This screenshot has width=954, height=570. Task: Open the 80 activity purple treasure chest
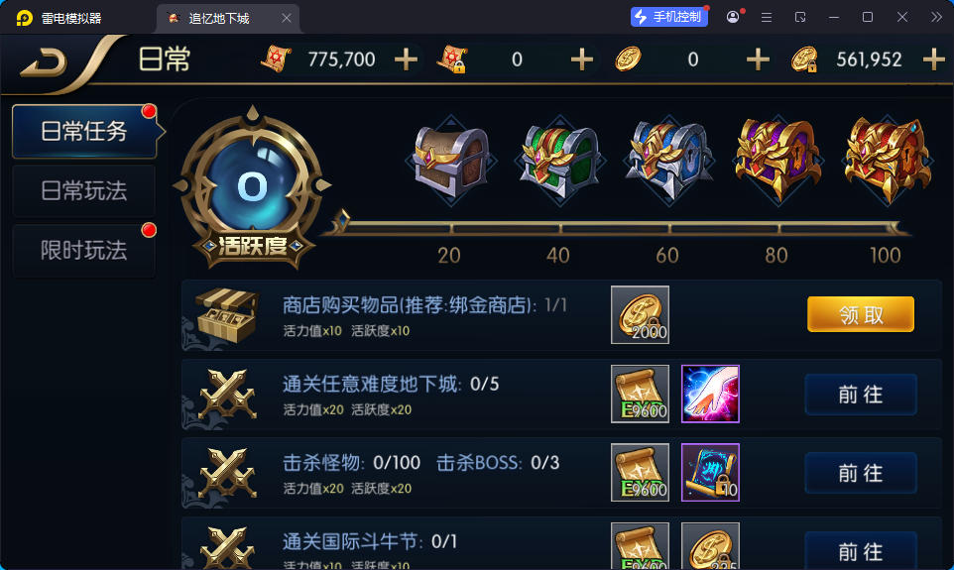tap(778, 160)
